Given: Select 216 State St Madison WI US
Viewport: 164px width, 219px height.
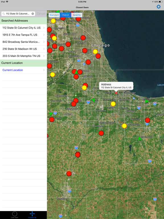Looking at the screenshot, I should (23, 49).
